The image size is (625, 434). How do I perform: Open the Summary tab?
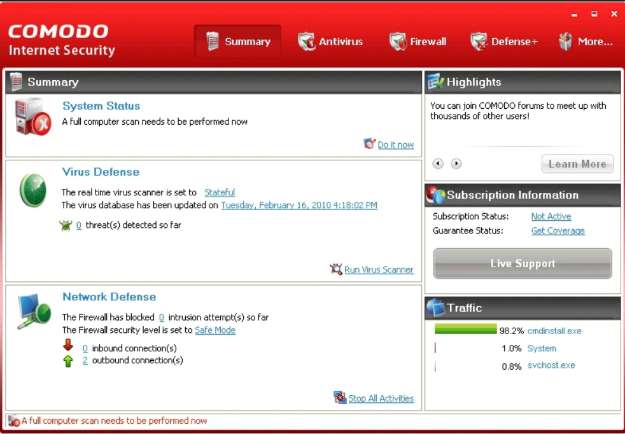237,41
